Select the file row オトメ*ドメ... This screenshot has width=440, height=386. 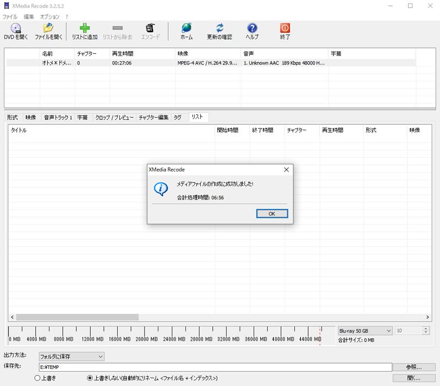click(x=211, y=63)
